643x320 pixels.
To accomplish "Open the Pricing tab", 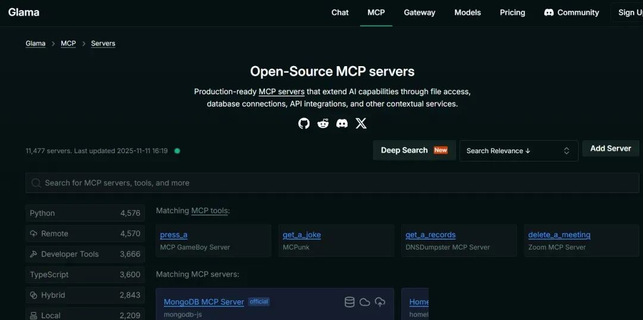I will point(512,13).
